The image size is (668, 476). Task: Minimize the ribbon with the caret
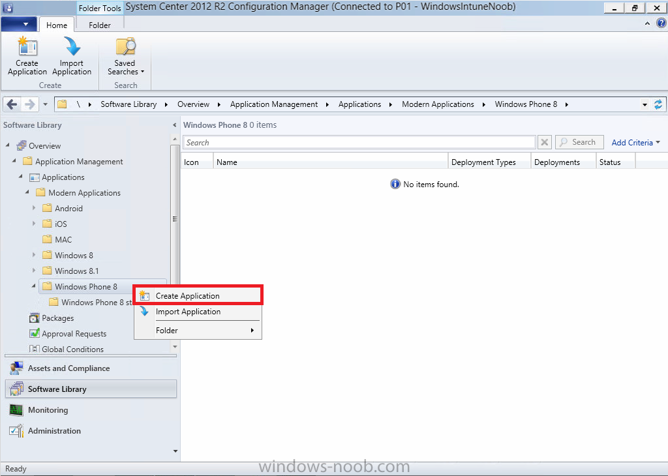point(647,24)
